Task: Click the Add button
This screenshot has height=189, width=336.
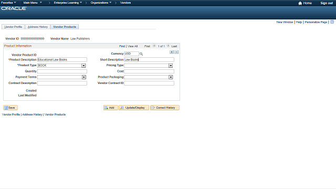Action: 111,108
